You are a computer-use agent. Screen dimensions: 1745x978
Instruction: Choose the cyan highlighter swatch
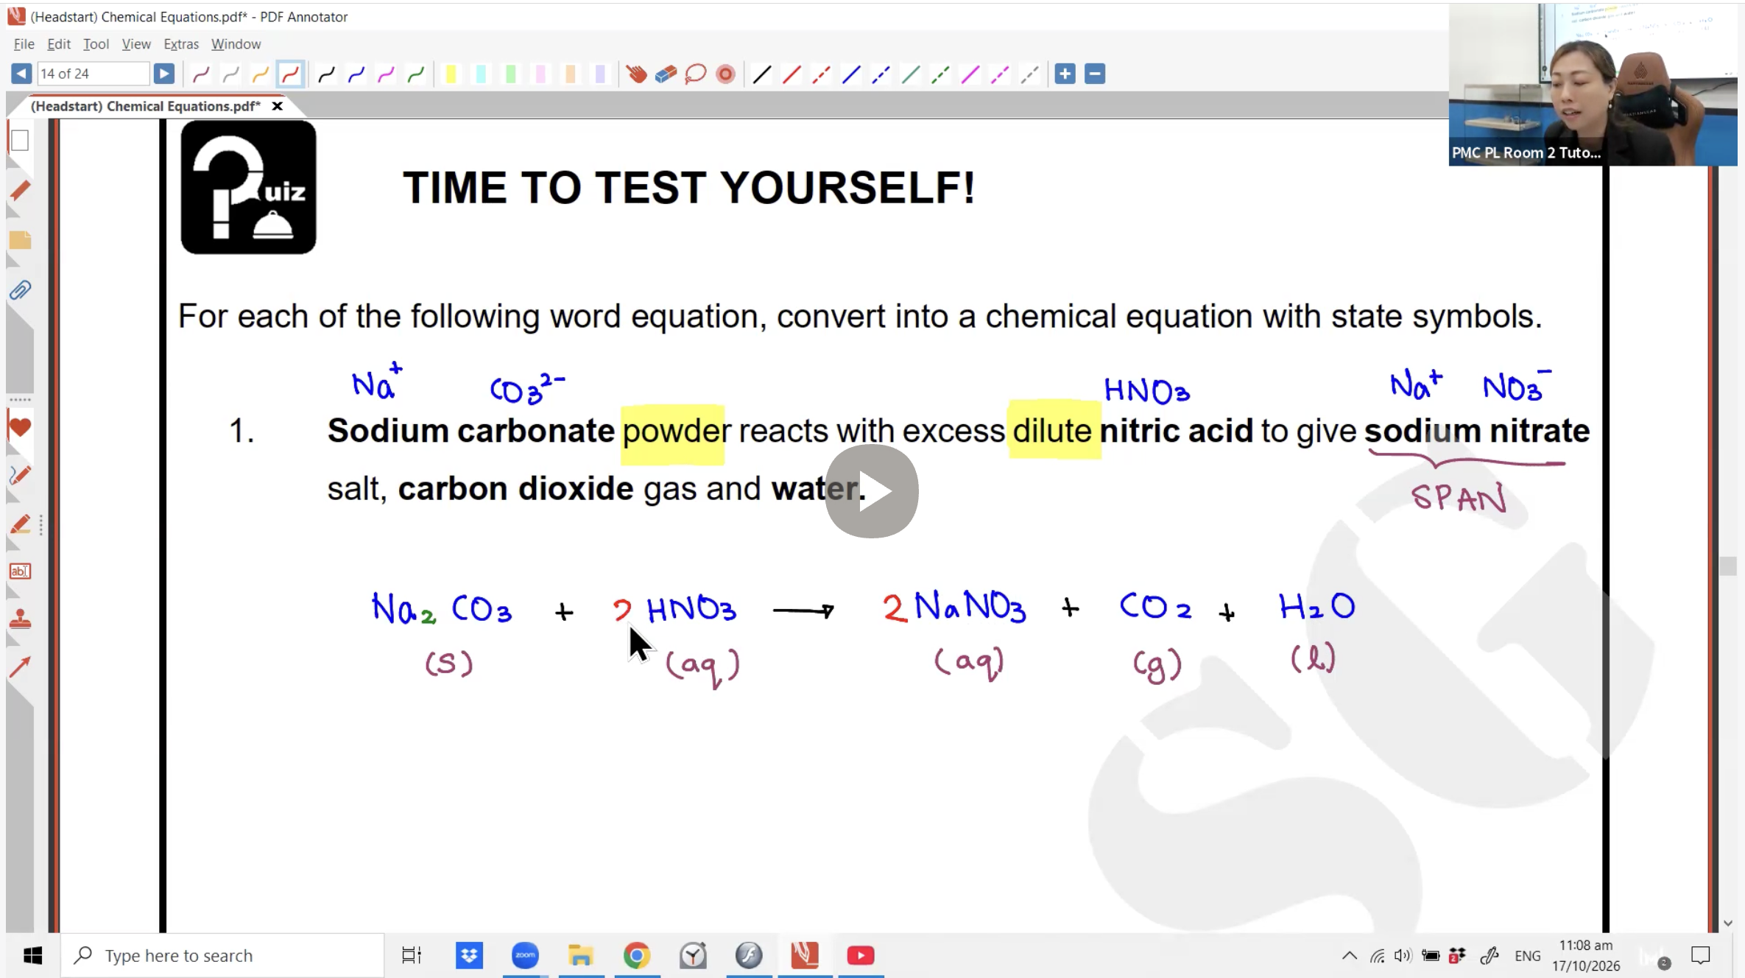point(481,74)
